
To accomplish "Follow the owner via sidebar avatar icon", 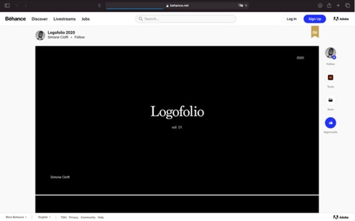I will pyautogui.click(x=331, y=53).
